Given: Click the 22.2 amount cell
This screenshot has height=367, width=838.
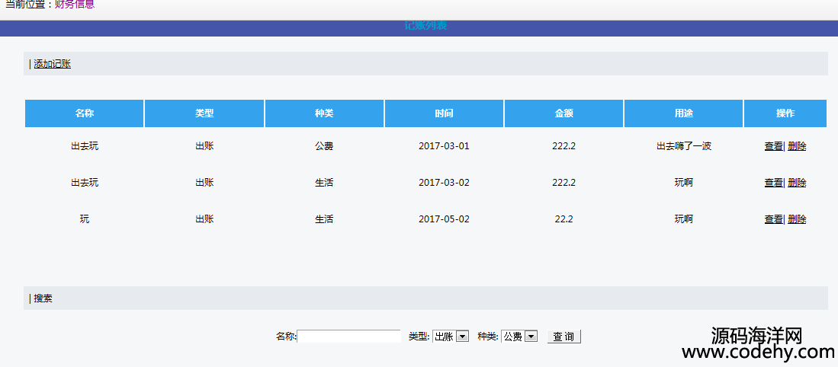Looking at the screenshot, I should click(563, 219).
